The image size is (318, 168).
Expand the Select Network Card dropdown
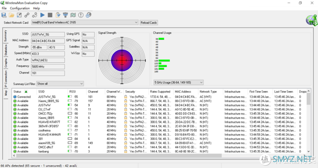click(85, 22)
